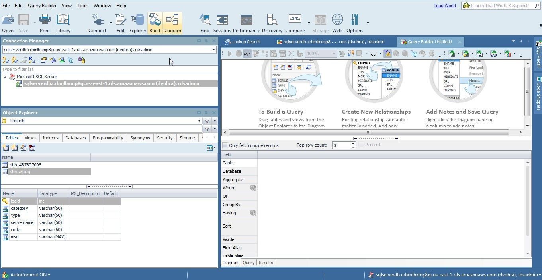
Task: Click the create table icon in Object Explorer
Action: [6, 148]
